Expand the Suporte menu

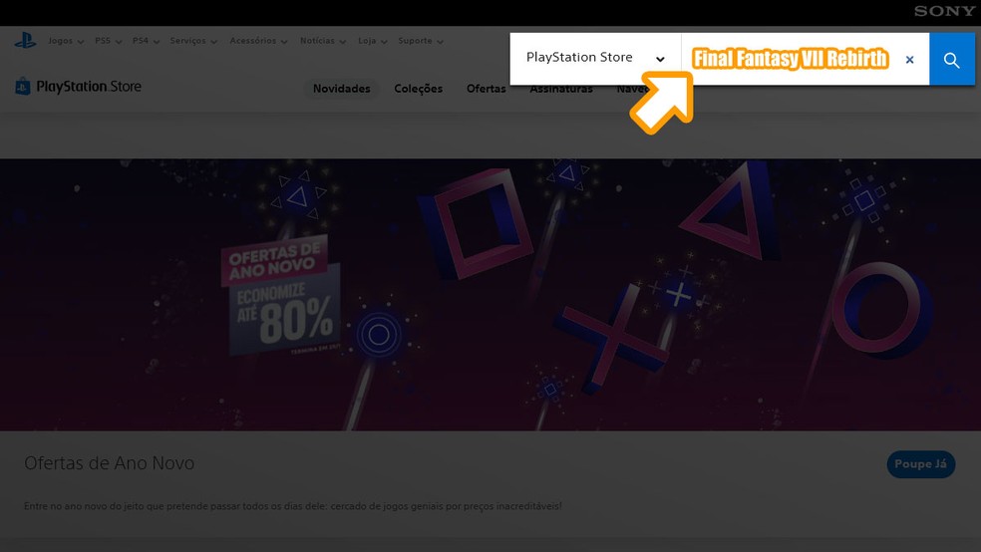coord(421,41)
